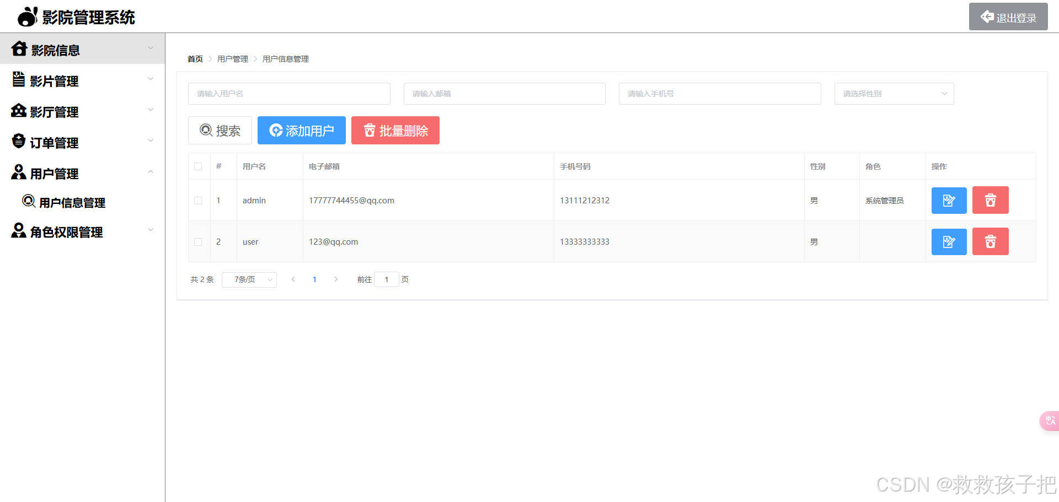The width and height of the screenshot is (1059, 502).
Task: Click the 共 2 条 total count text
Action: [x=202, y=279]
